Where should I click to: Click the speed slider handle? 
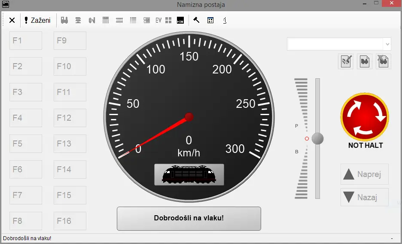317,138
